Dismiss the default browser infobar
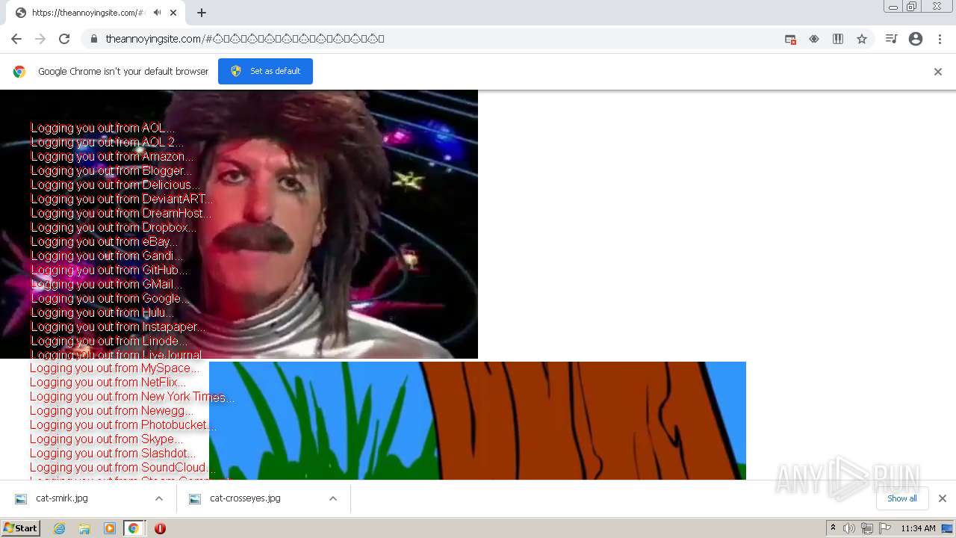The height and width of the screenshot is (538, 956). click(x=938, y=72)
